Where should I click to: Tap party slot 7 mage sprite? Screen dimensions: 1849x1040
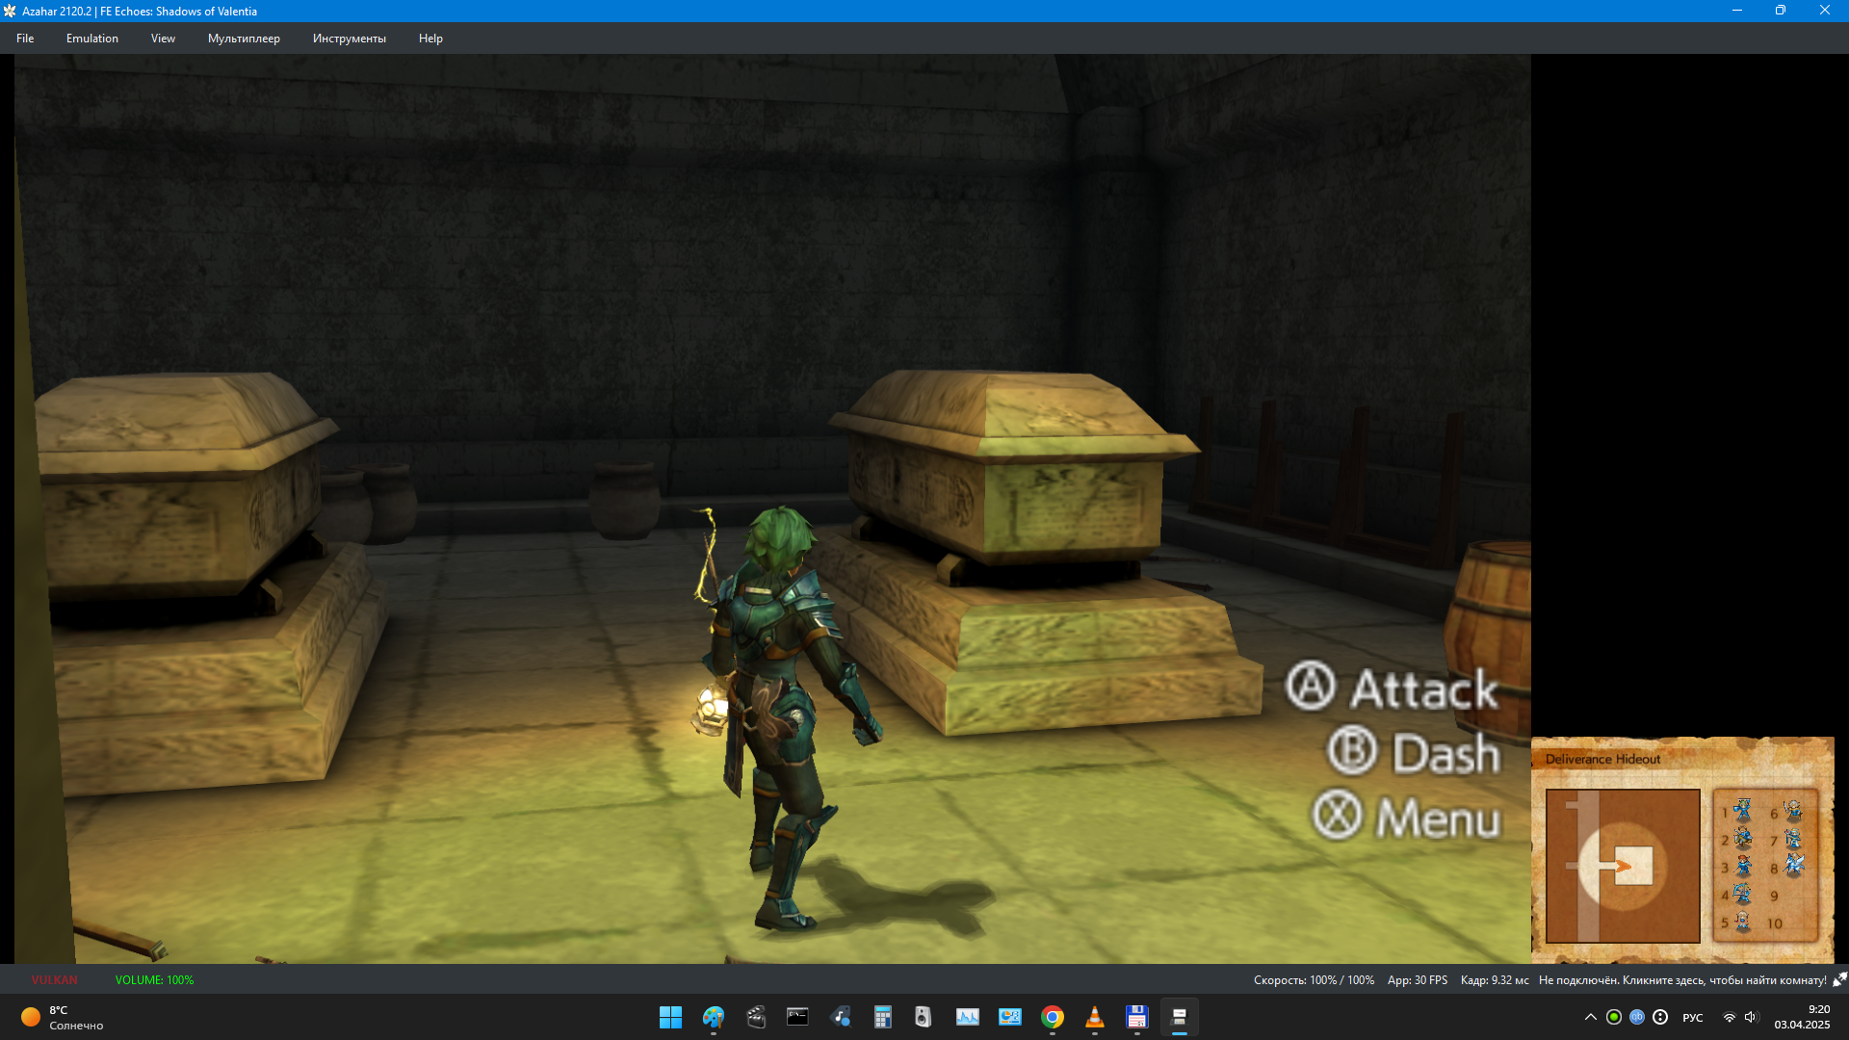point(1793,839)
